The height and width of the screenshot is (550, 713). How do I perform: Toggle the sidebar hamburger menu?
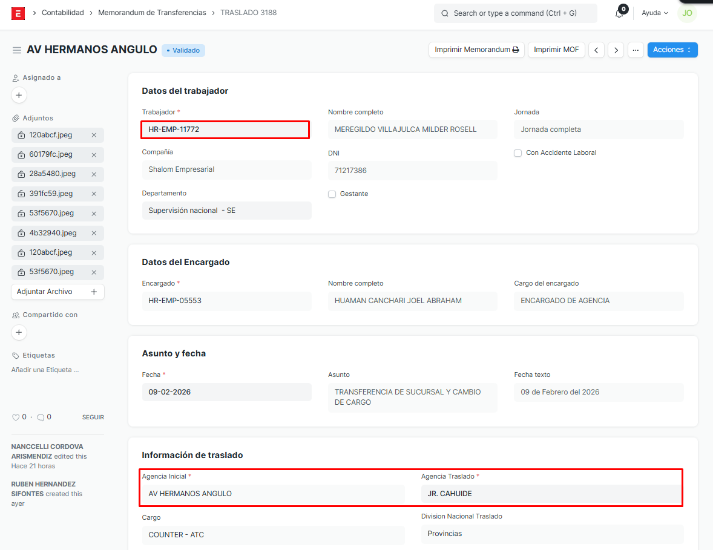[17, 50]
